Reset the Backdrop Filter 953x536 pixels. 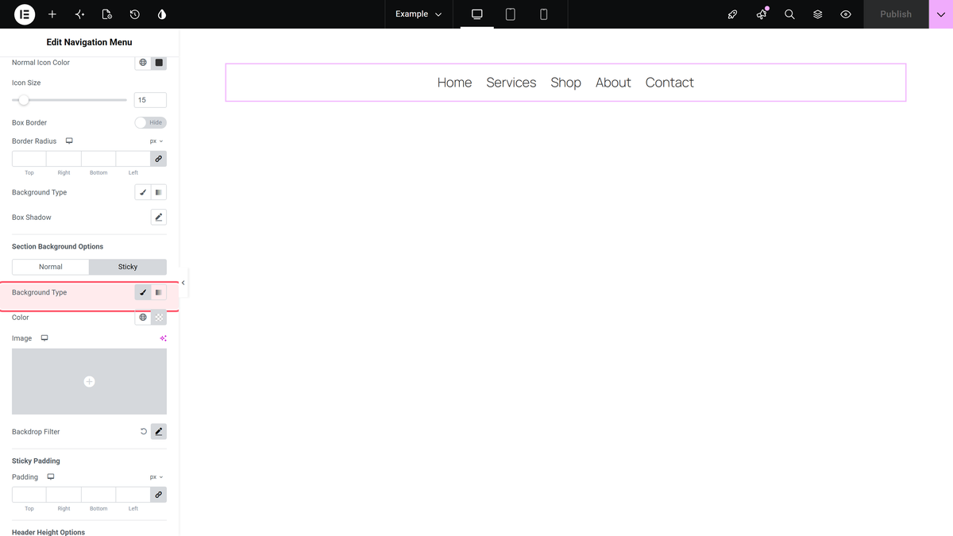click(x=144, y=432)
